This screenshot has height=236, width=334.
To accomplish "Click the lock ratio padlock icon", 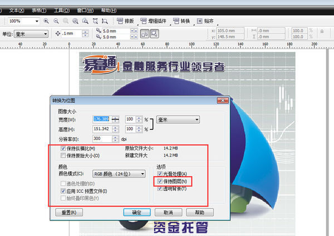I will pos(322,32).
